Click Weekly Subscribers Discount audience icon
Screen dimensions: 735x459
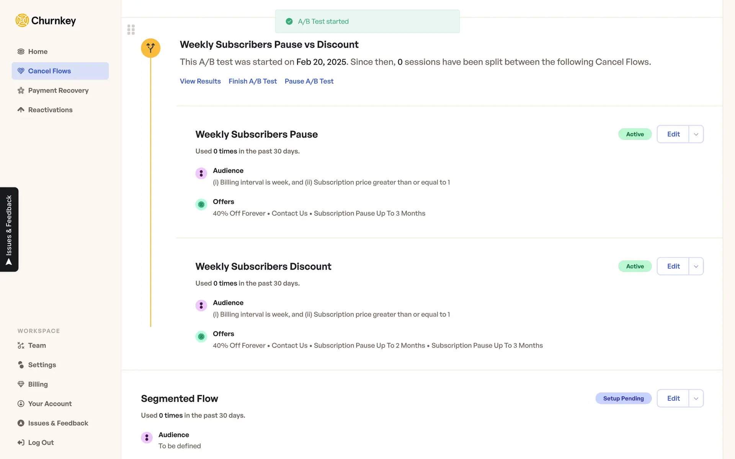point(201,305)
